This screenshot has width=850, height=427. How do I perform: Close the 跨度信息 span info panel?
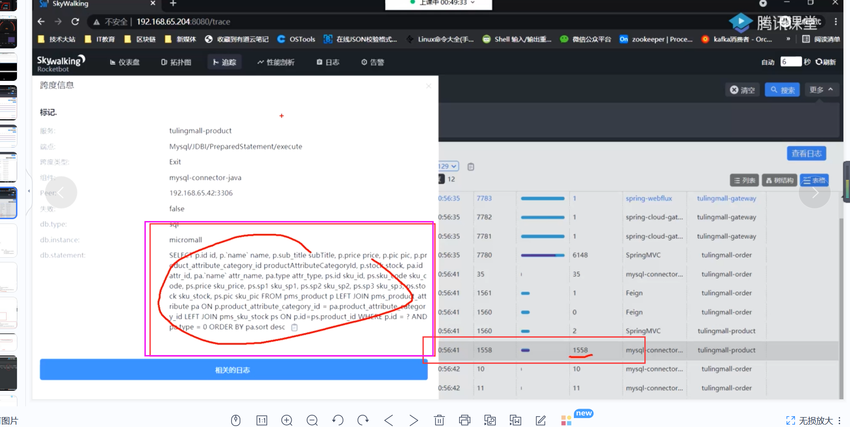click(x=428, y=86)
